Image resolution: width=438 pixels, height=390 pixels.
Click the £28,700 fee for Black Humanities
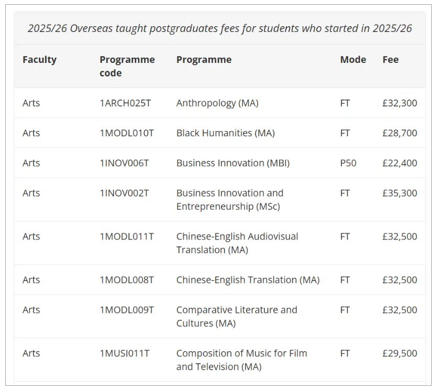tap(400, 133)
